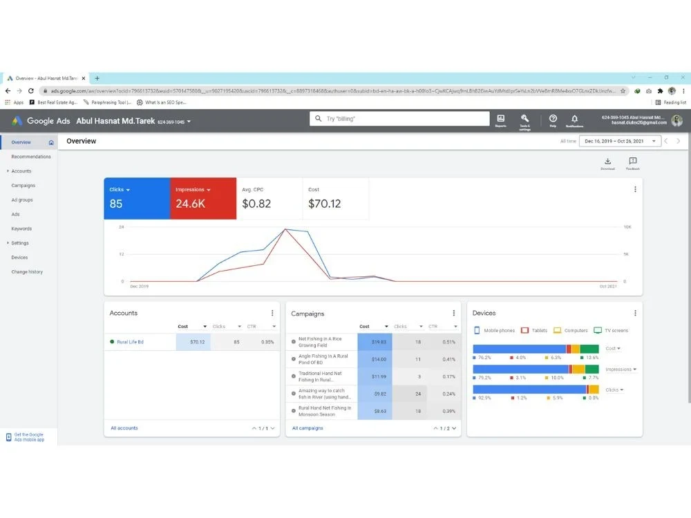Open the Notifications bell icon

(574, 119)
